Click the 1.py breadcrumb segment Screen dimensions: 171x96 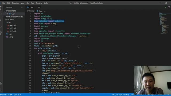point(40,11)
